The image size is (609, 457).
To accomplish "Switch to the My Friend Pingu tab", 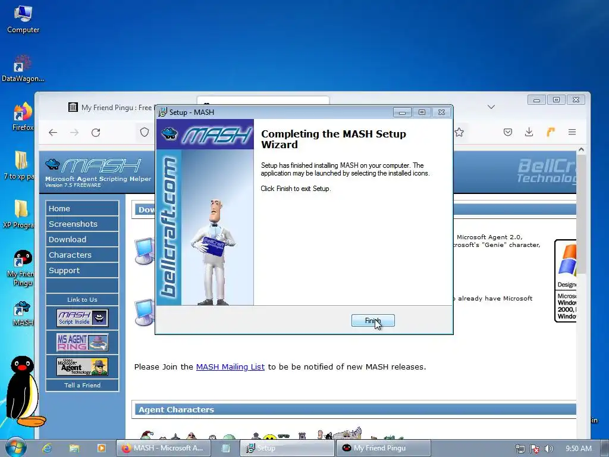I will tap(111, 107).
